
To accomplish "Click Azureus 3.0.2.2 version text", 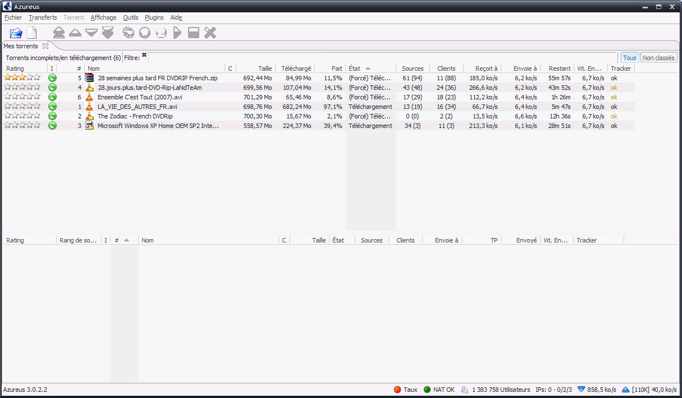I will point(25,389).
